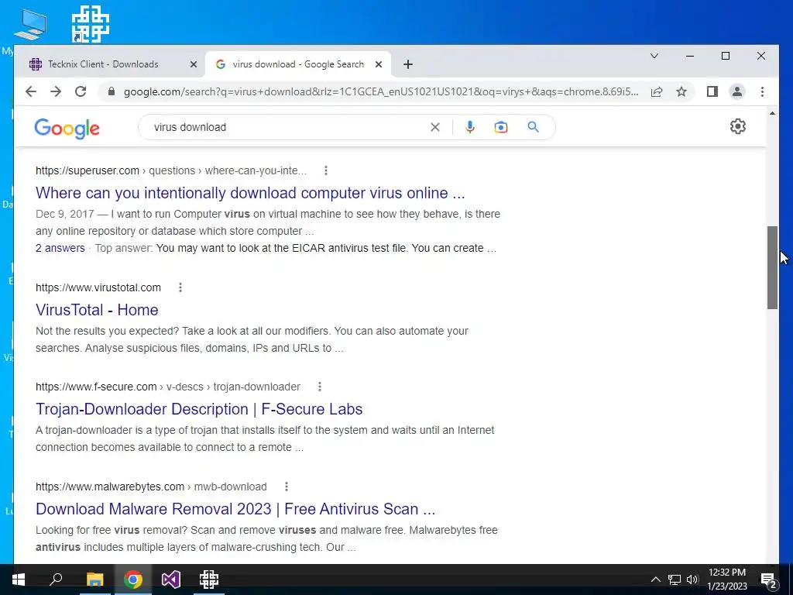793x595 pixels.
Task: Share this page from the address bar
Action: pos(657,91)
